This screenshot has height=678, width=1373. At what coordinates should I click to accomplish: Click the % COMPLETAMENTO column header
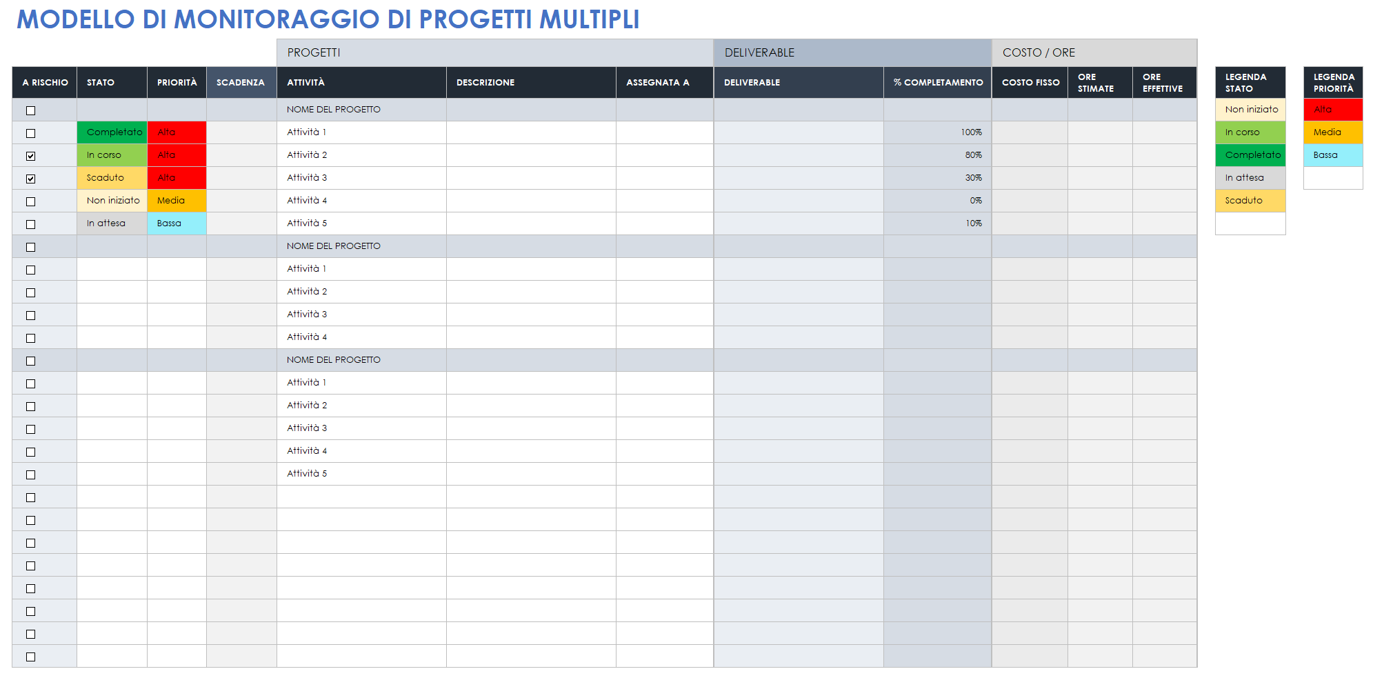(x=938, y=83)
